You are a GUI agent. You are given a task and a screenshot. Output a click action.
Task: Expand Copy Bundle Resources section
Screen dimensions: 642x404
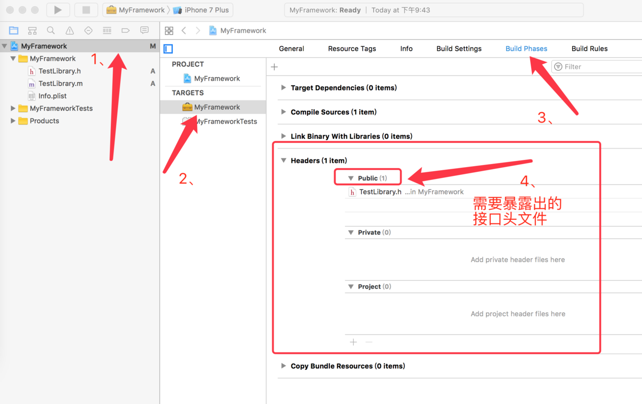click(x=283, y=366)
